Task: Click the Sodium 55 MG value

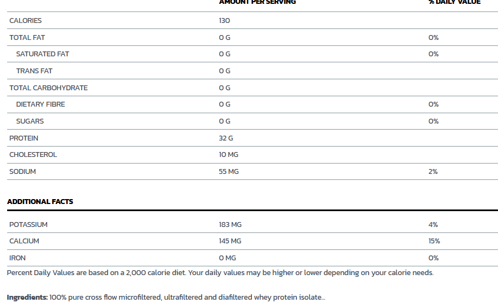Action: [228, 172]
